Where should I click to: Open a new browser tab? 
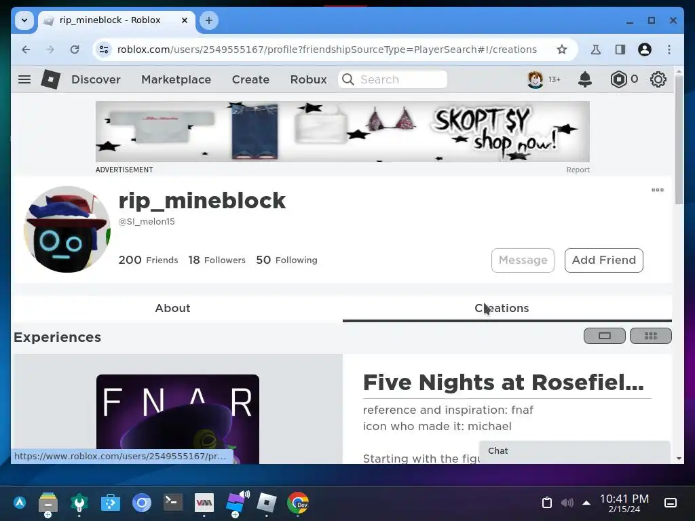[209, 20]
